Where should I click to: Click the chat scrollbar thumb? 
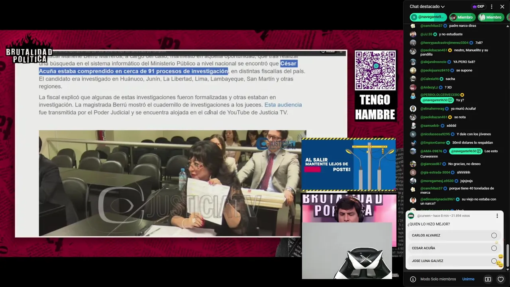point(508,255)
